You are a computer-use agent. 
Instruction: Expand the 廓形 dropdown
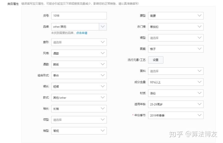click(x=79, y=42)
